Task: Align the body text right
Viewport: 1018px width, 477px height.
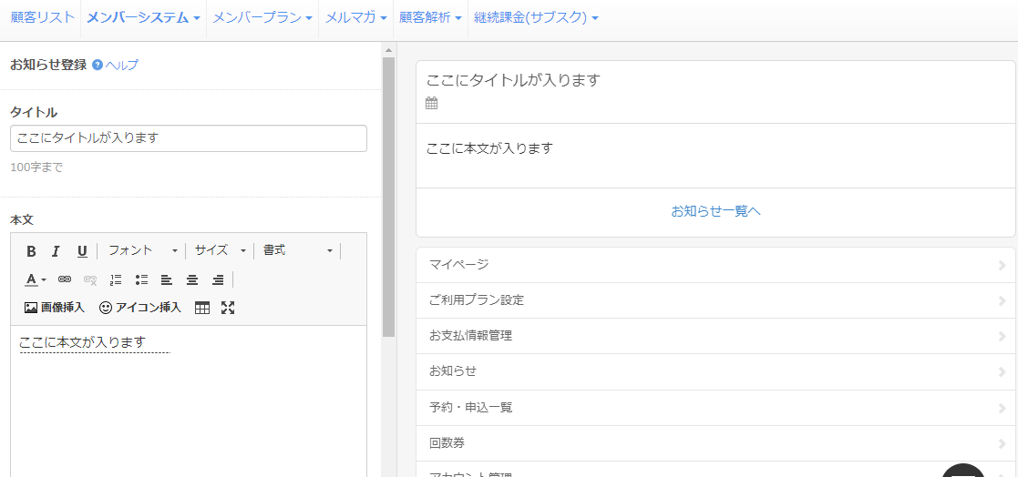Action: [x=218, y=279]
